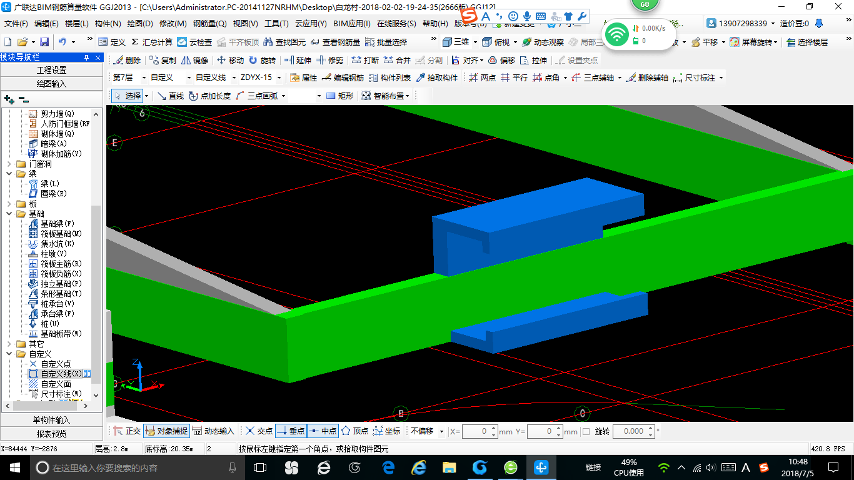This screenshot has height=480, width=854.
Task: Toggle 垂点 perpendicular snap
Action: pyautogui.click(x=291, y=431)
